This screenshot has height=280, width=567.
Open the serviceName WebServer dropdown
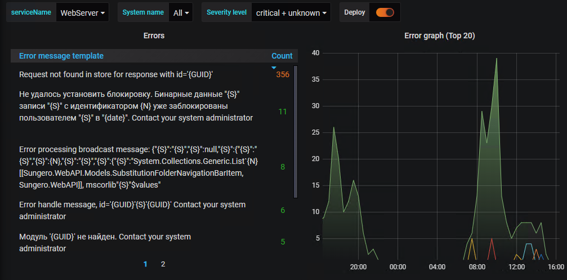(x=83, y=12)
